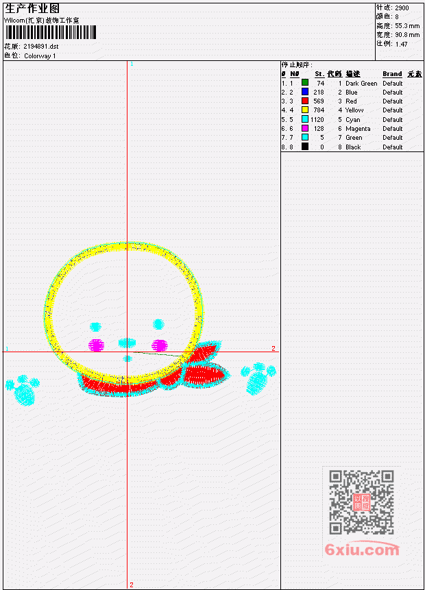Click the 元素 column header
The image size is (425, 590).
415,74
